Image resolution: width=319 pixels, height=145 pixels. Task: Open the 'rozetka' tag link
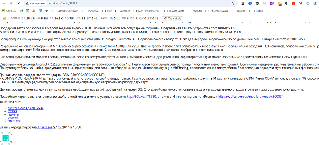point(12,111)
